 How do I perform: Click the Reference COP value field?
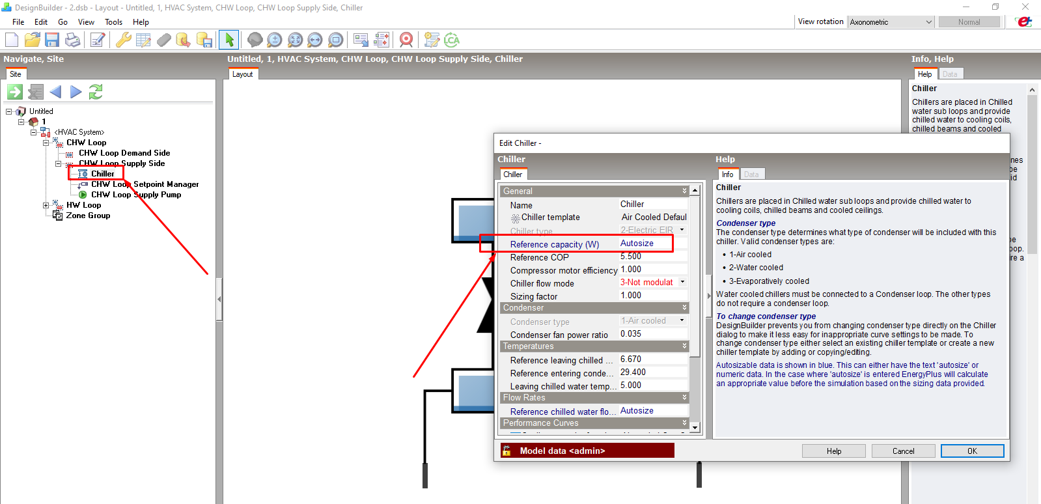653,257
